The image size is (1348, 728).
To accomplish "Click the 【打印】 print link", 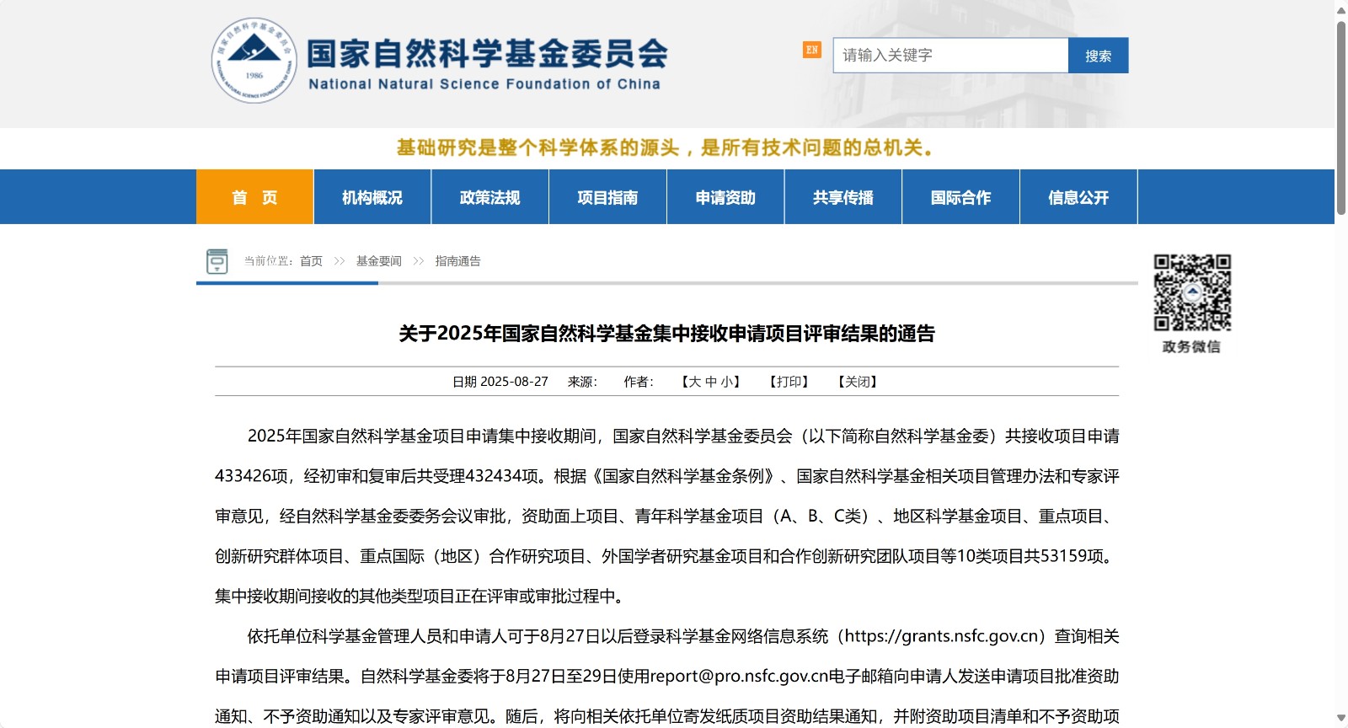I will pyautogui.click(x=789, y=382).
